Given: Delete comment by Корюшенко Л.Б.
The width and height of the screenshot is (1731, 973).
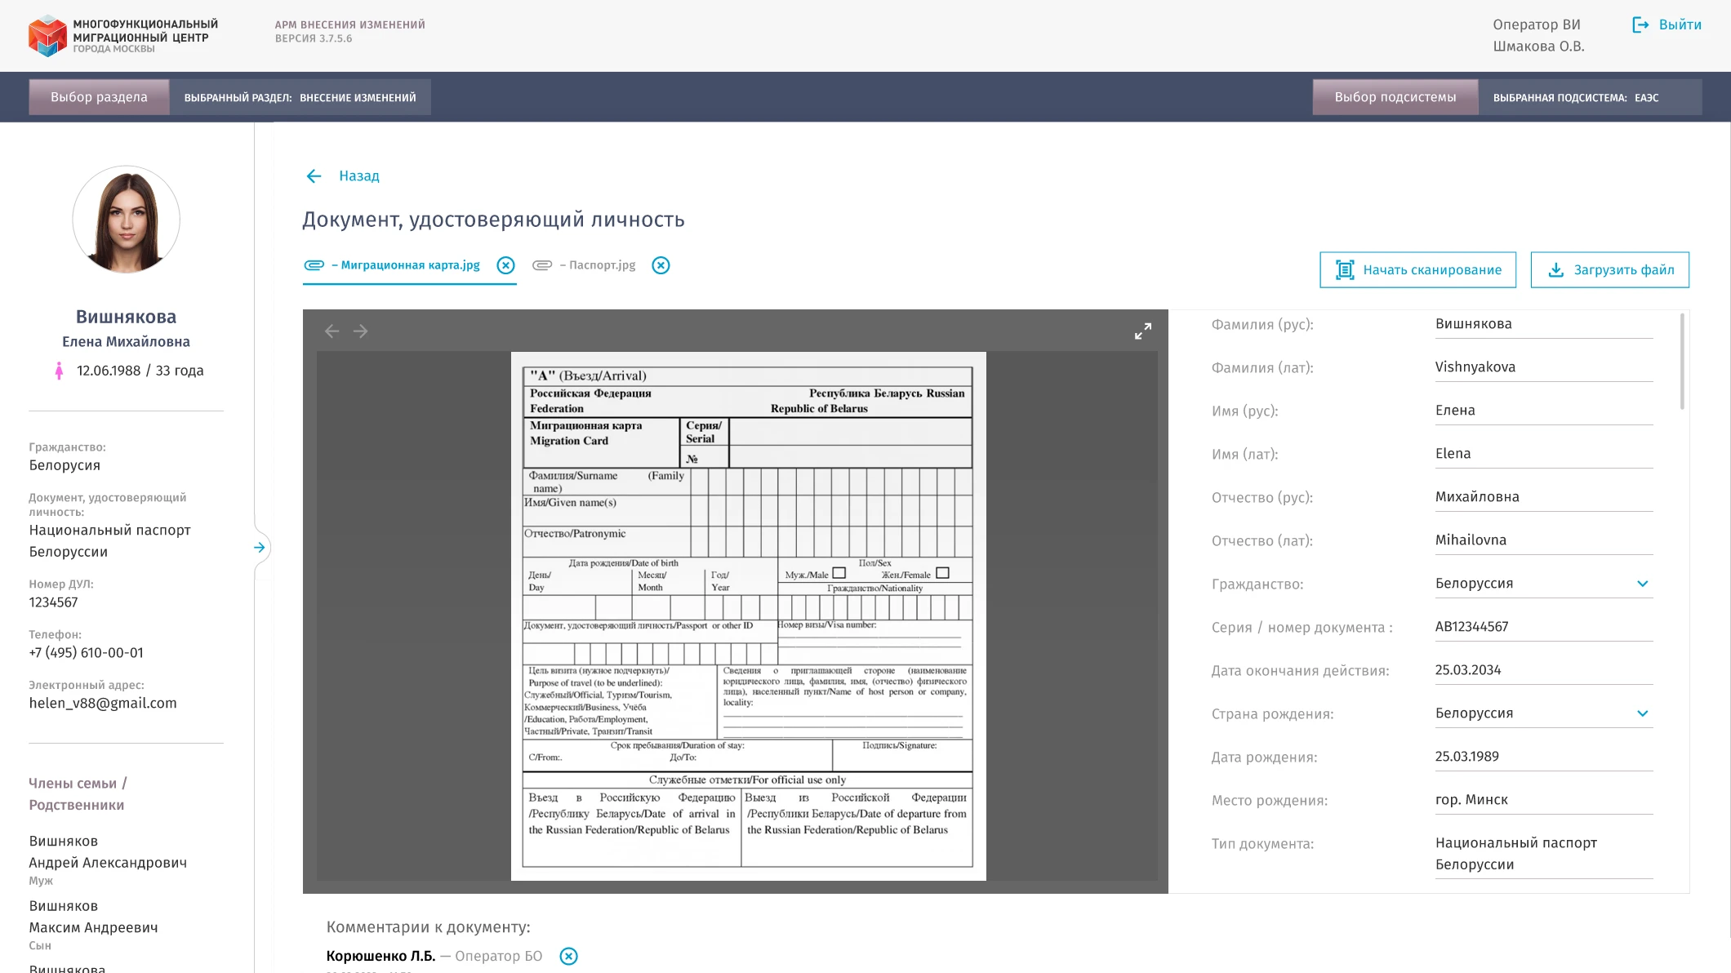Looking at the screenshot, I should [x=569, y=956].
